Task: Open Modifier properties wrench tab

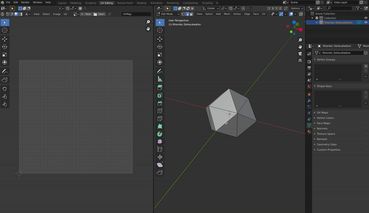Action: pyautogui.click(x=309, y=101)
